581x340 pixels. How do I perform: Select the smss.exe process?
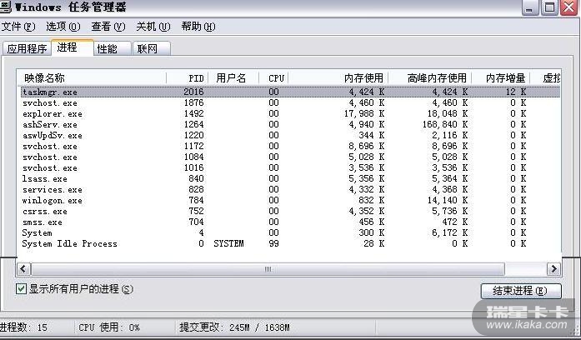point(290,222)
